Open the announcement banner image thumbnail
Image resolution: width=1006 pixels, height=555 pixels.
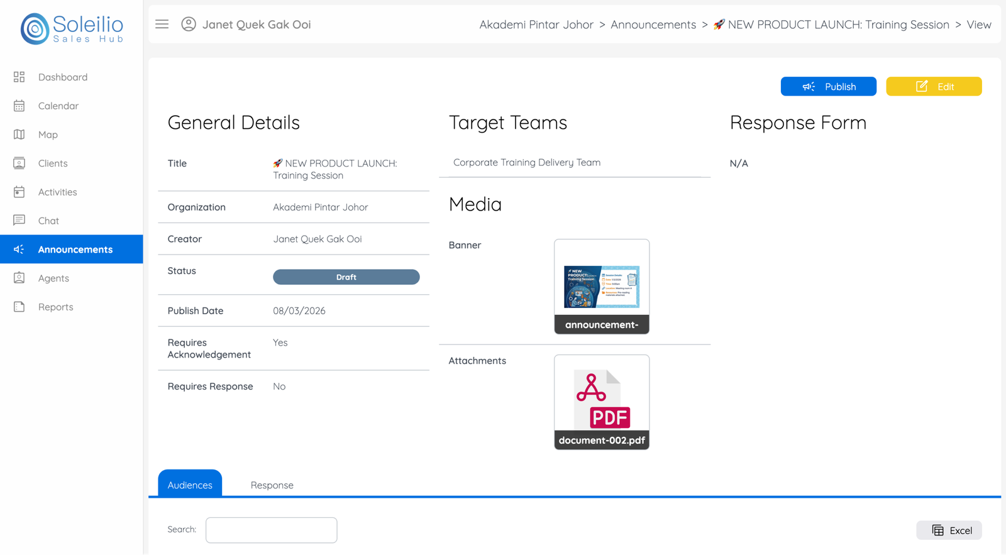tap(602, 287)
